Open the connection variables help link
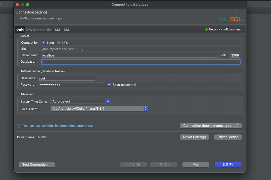This screenshot has width=271, height=180. point(58,126)
